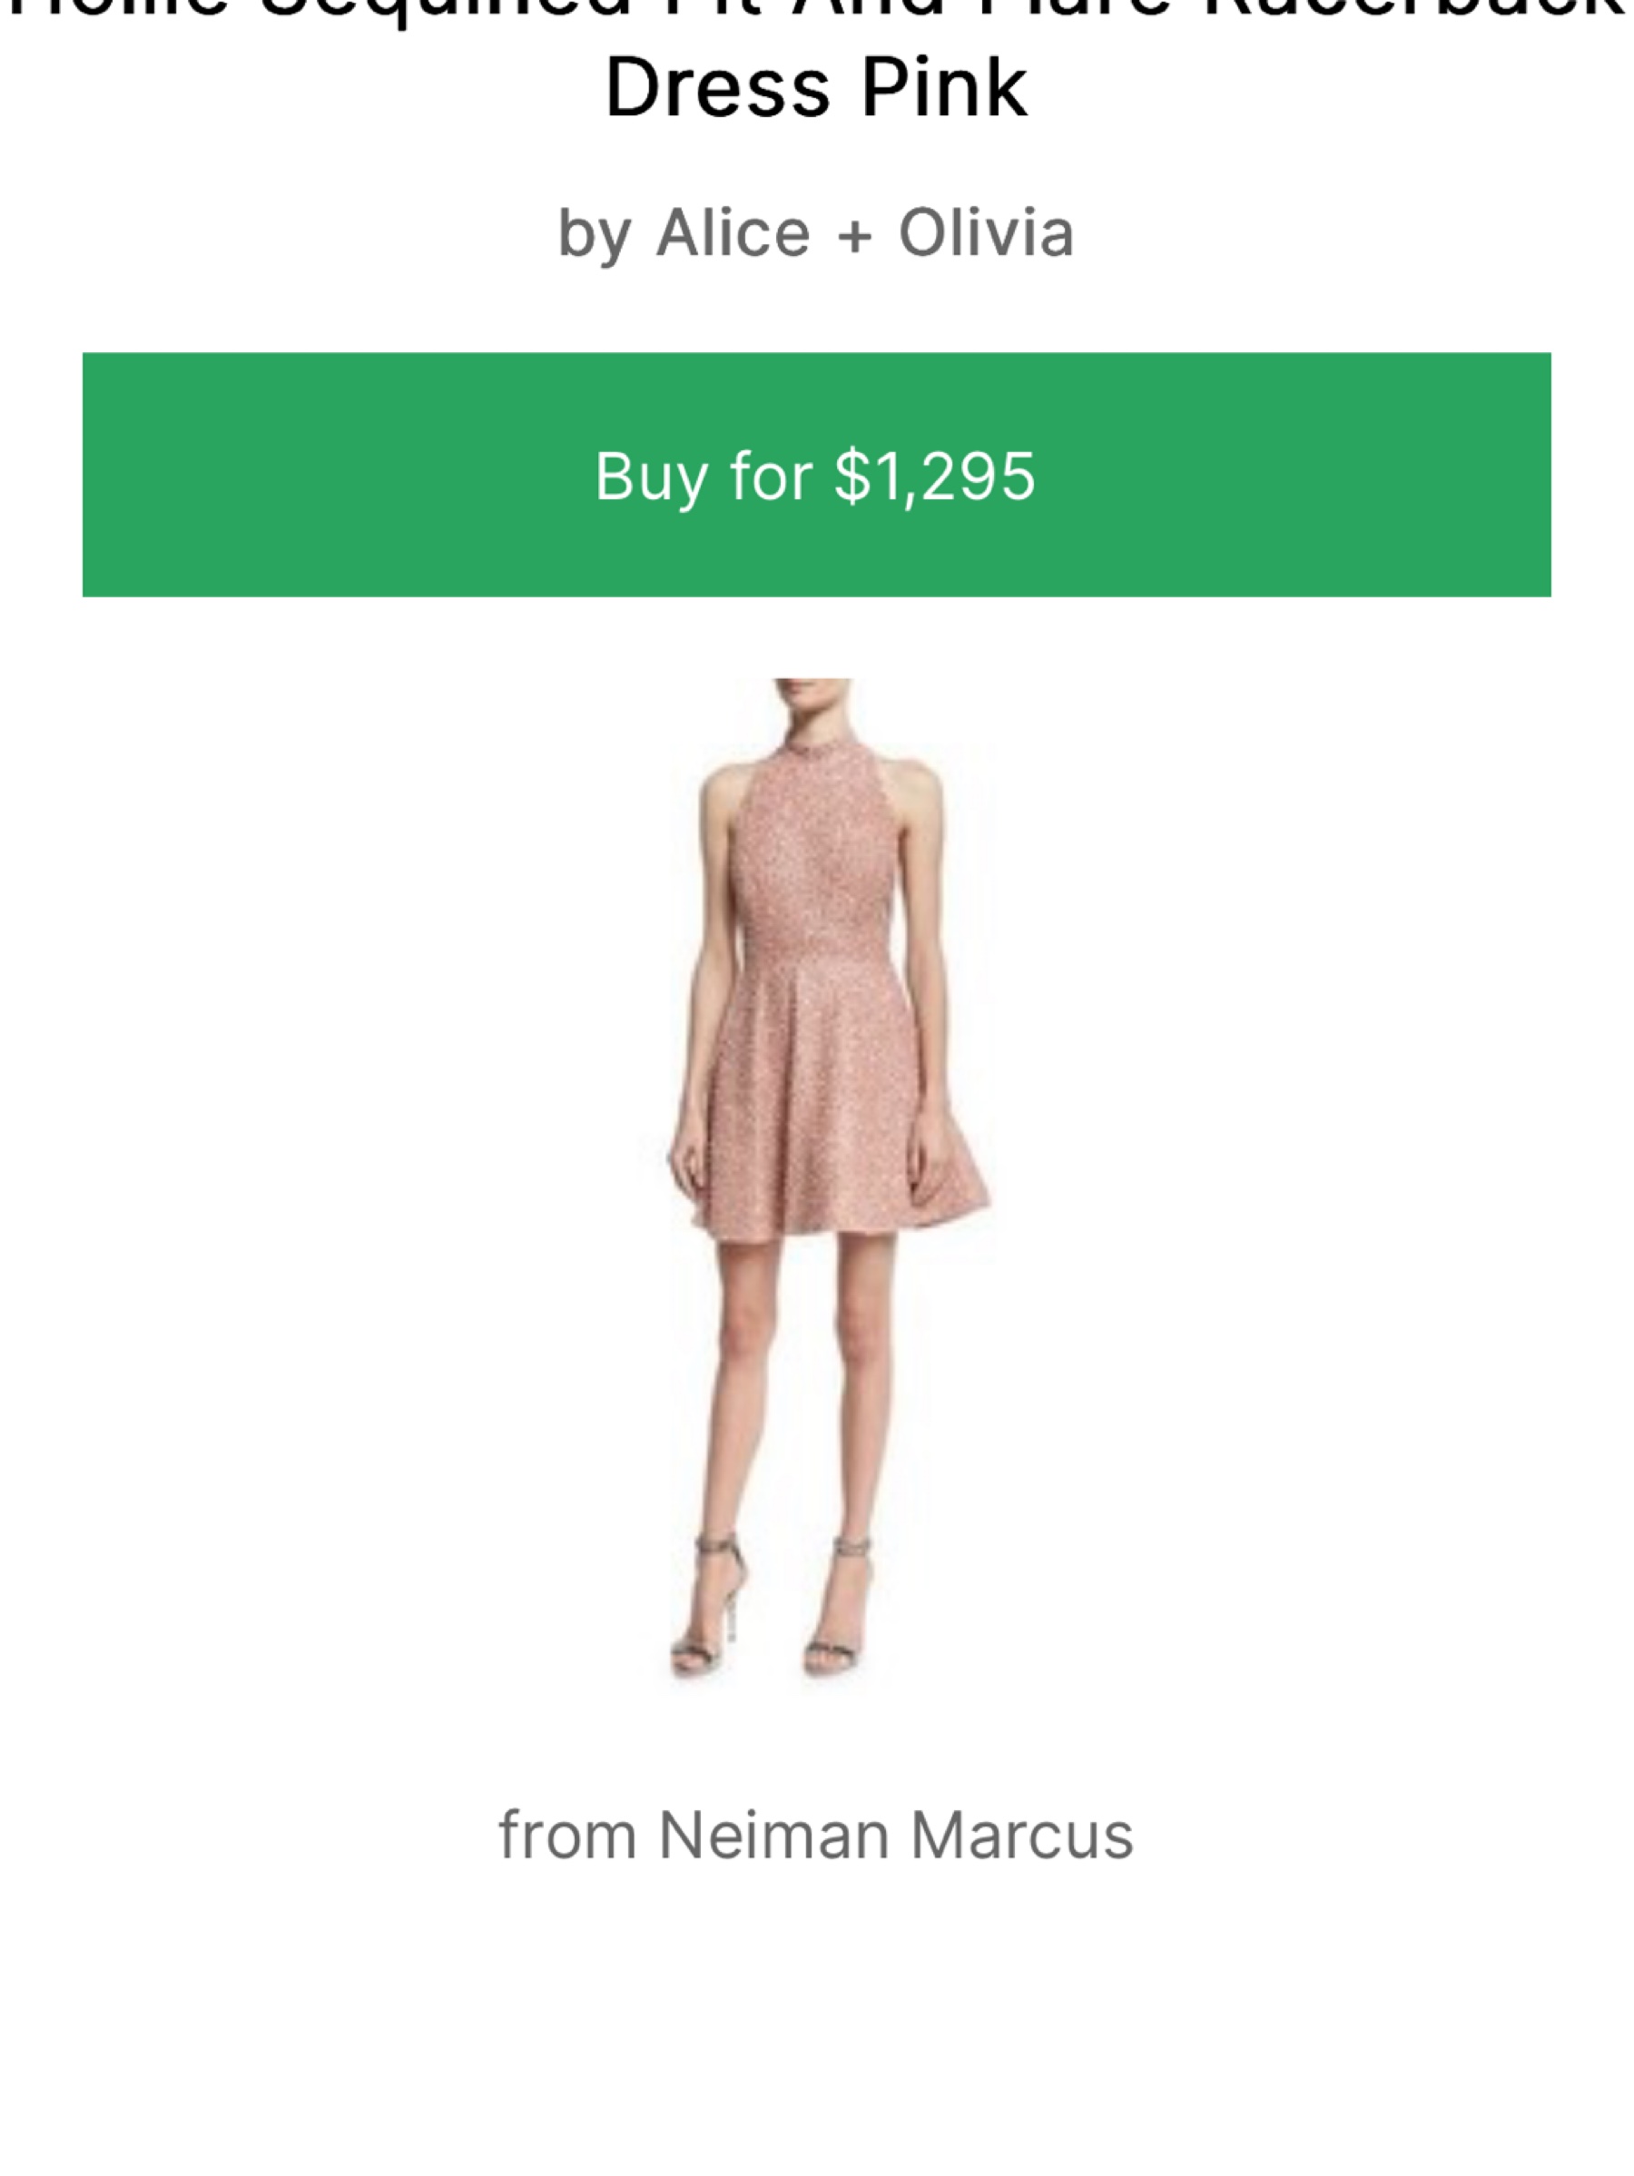Tap the partially cut-off title line at top
Image resolution: width=1634 pixels, height=2176 pixels.
click(816, 12)
